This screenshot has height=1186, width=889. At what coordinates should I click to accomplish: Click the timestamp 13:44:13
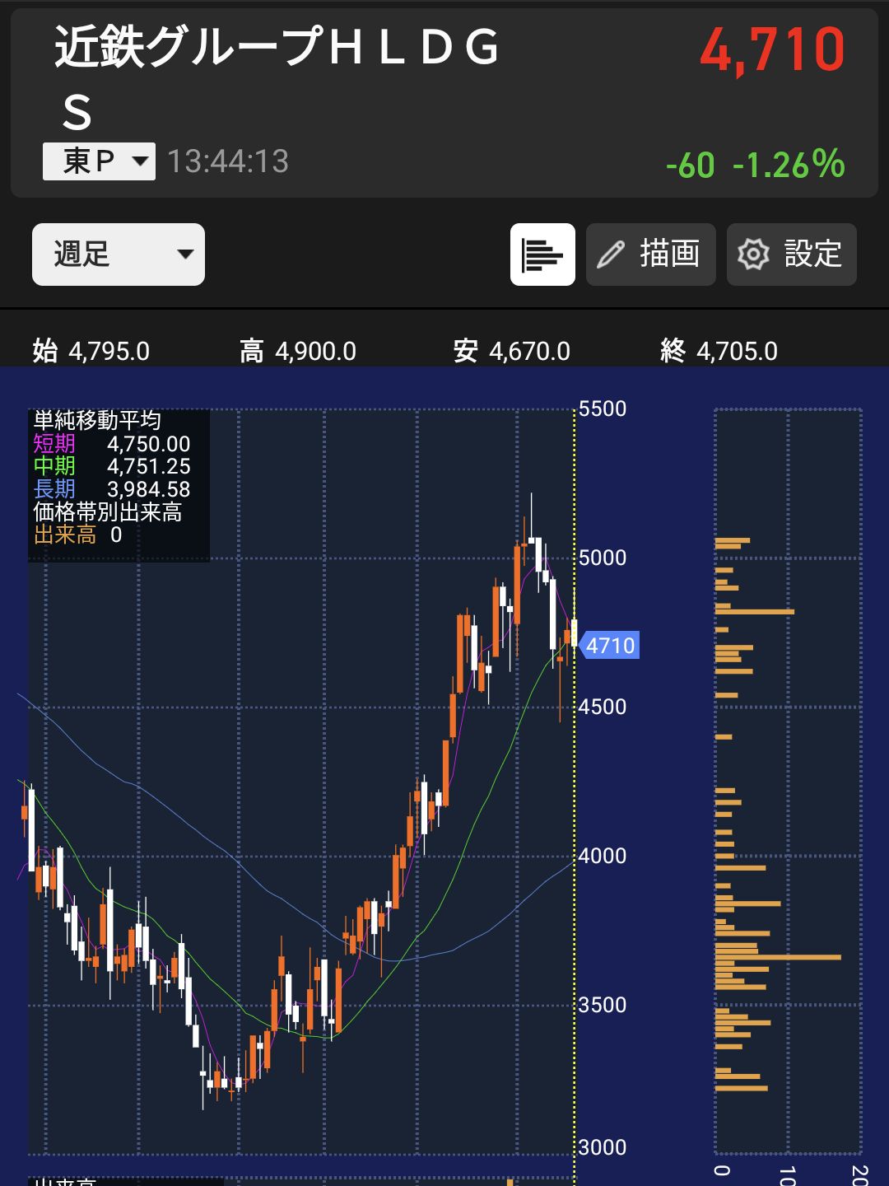click(x=228, y=161)
